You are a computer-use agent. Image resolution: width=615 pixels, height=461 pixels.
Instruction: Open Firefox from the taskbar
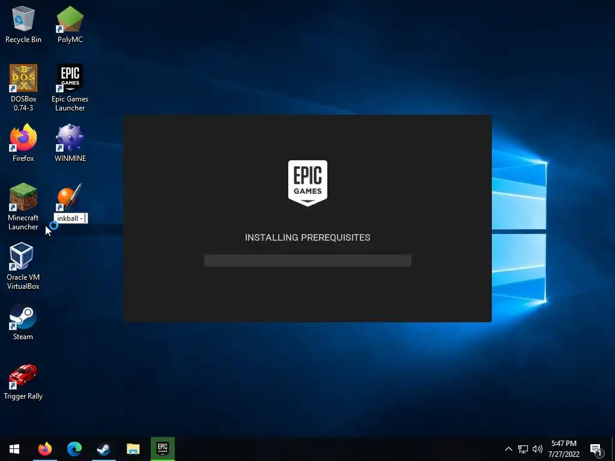pyautogui.click(x=44, y=449)
